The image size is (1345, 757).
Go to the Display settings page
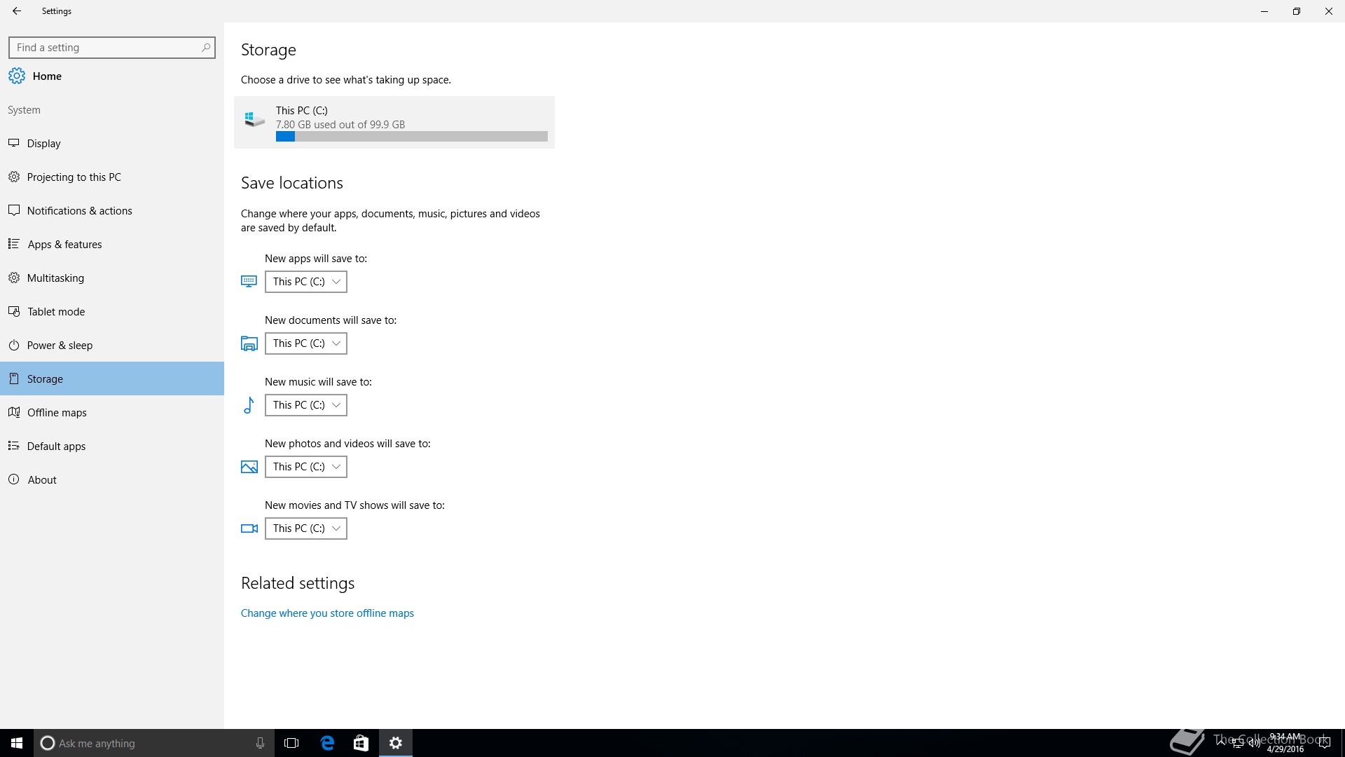pyautogui.click(x=43, y=144)
